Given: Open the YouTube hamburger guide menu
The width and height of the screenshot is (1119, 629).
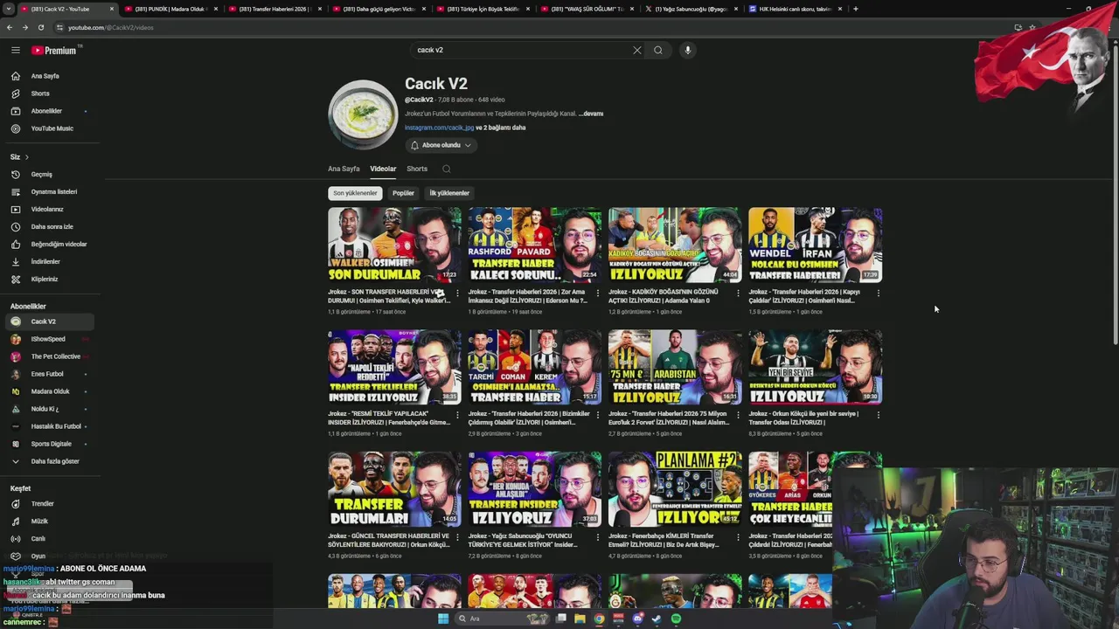Looking at the screenshot, I should pos(15,50).
